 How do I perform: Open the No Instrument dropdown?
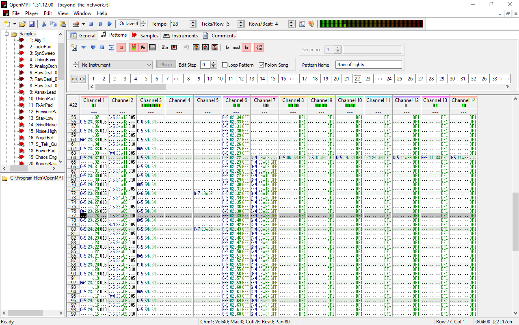pyautogui.click(x=117, y=65)
